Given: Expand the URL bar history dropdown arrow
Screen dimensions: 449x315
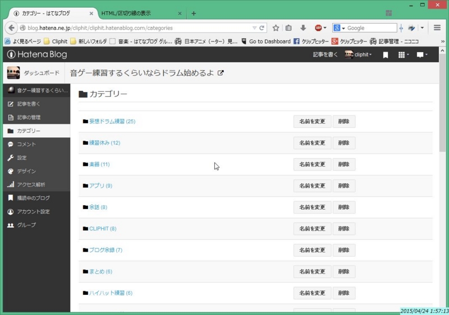Looking at the screenshot, I should tap(254, 27).
